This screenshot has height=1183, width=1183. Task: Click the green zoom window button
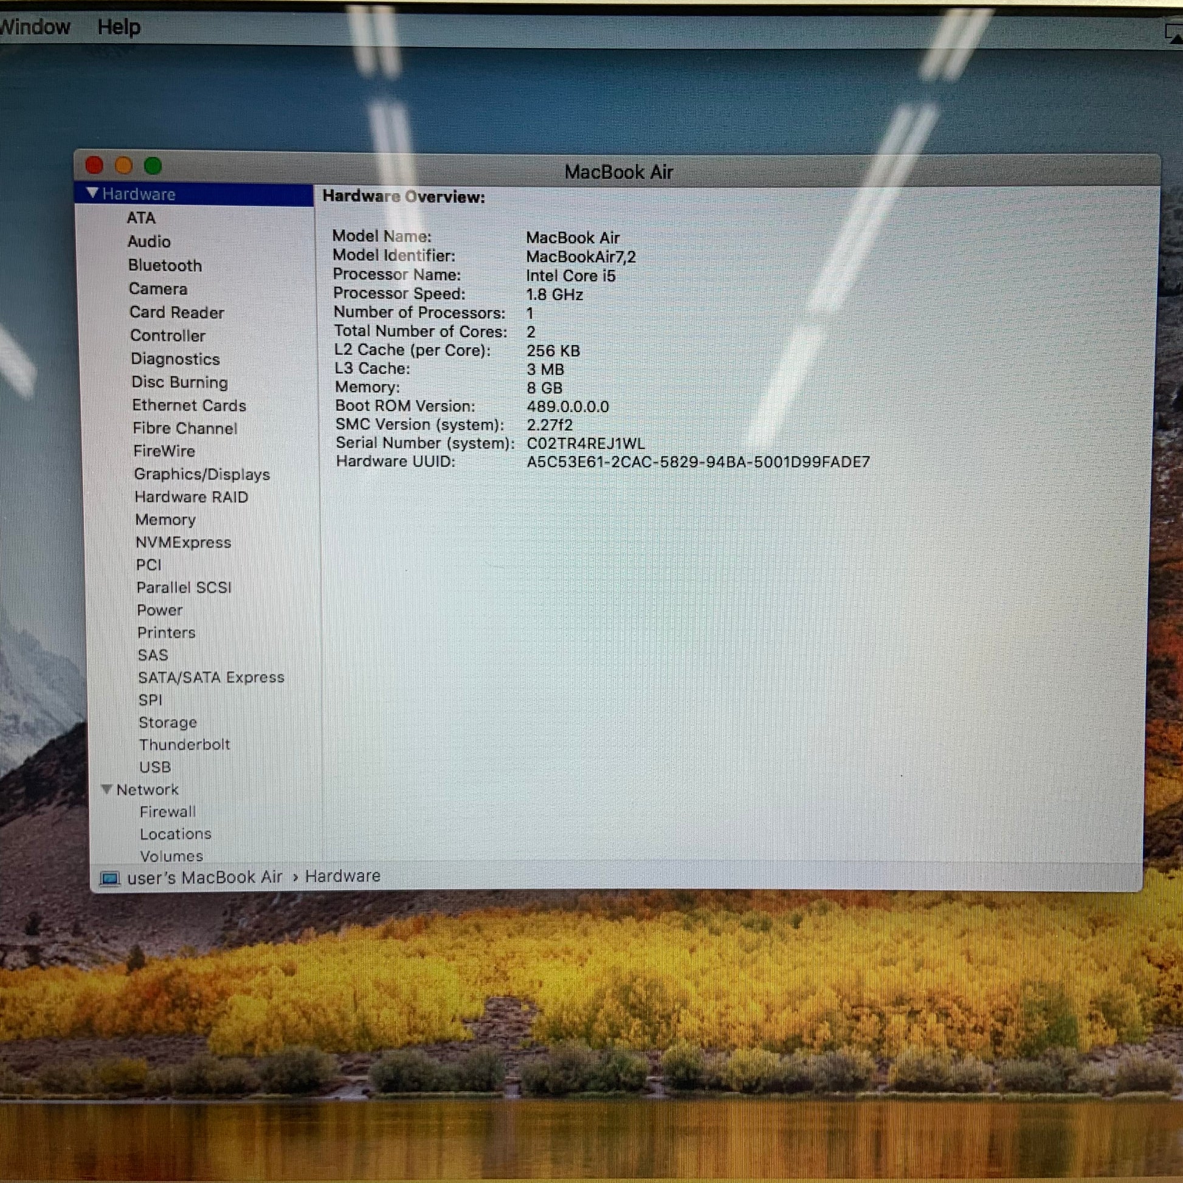pos(153,165)
